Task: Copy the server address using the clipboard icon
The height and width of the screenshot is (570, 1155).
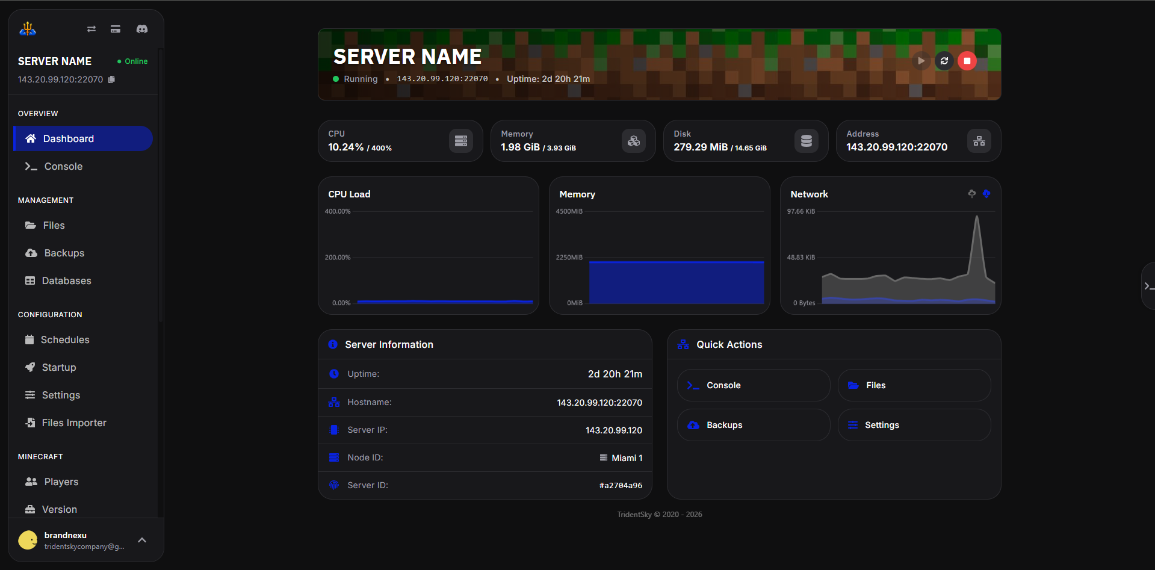Action: tap(112, 79)
